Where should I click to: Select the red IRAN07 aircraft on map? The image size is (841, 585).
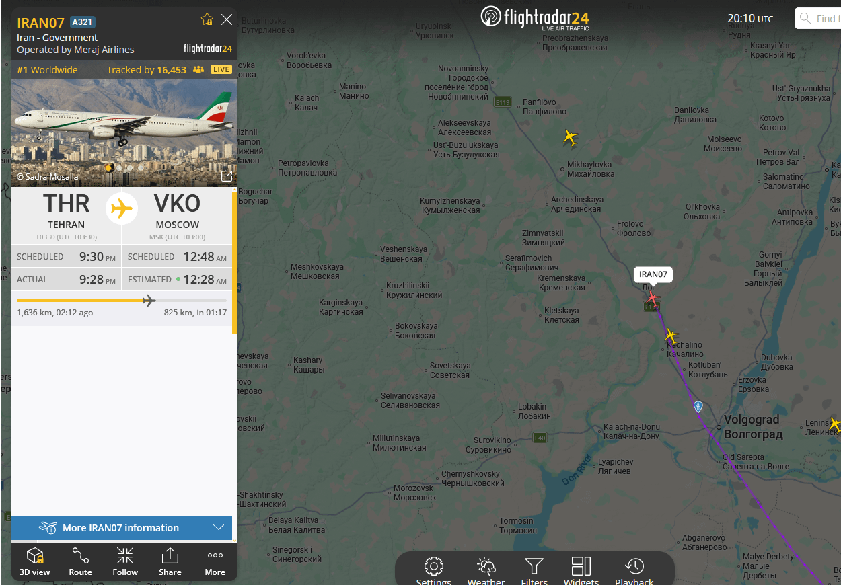click(x=651, y=297)
